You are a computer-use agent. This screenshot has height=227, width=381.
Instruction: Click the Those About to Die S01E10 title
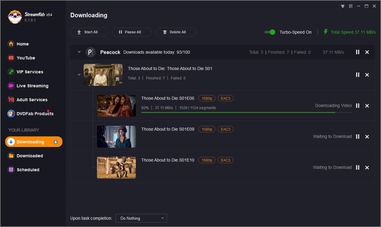(168, 160)
